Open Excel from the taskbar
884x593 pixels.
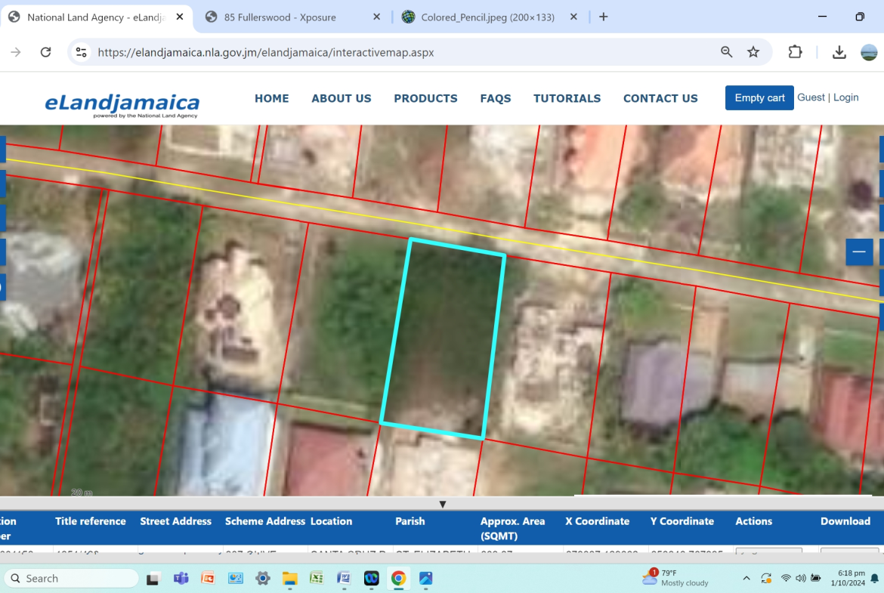[x=317, y=578]
